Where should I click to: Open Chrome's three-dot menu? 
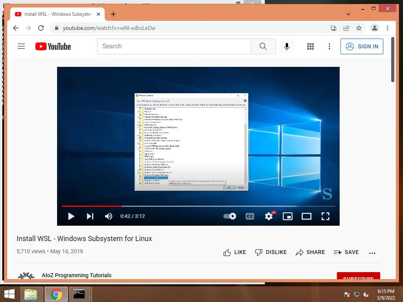[x=387, y=28]
